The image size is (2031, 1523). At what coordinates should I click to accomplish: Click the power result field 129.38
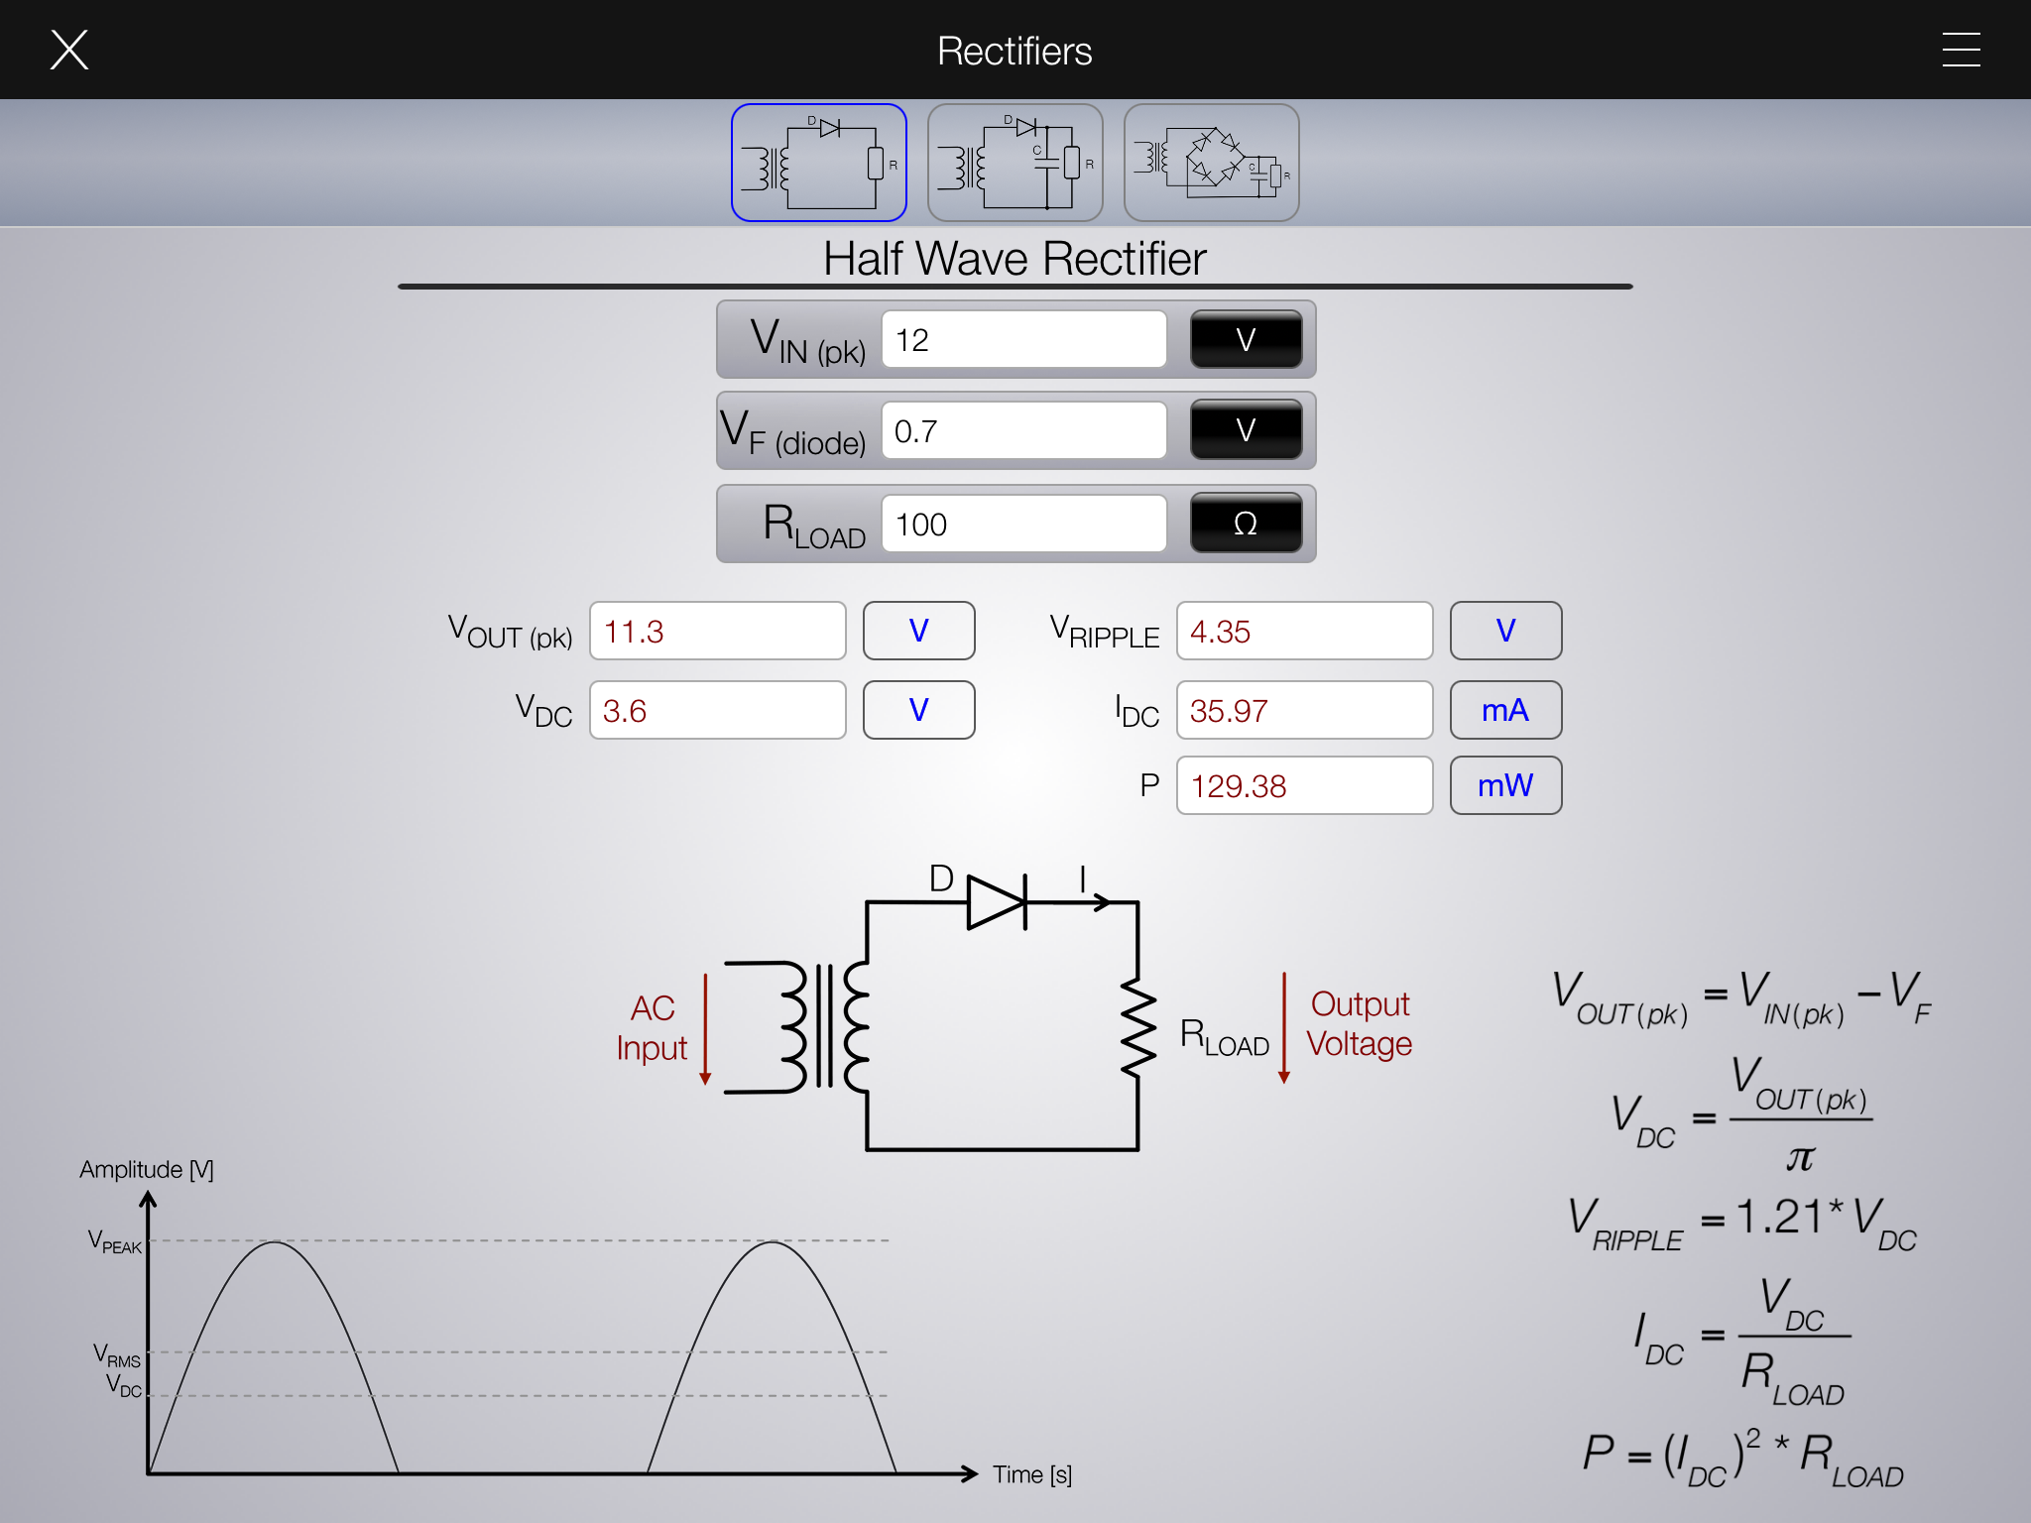coord(1304,785)
